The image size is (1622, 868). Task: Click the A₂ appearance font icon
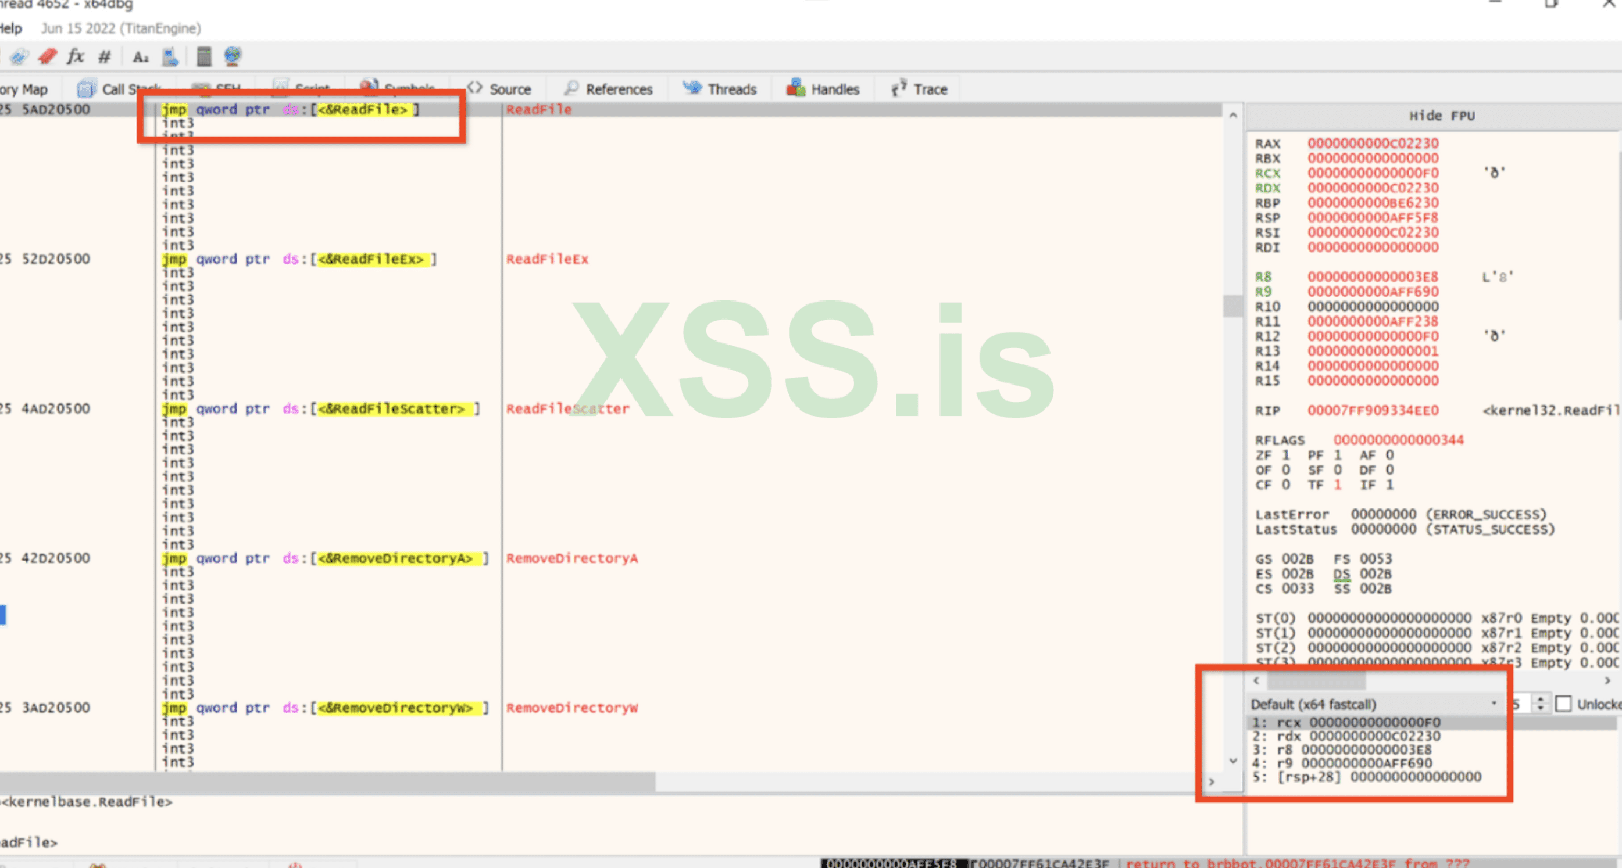pos(141,58)
